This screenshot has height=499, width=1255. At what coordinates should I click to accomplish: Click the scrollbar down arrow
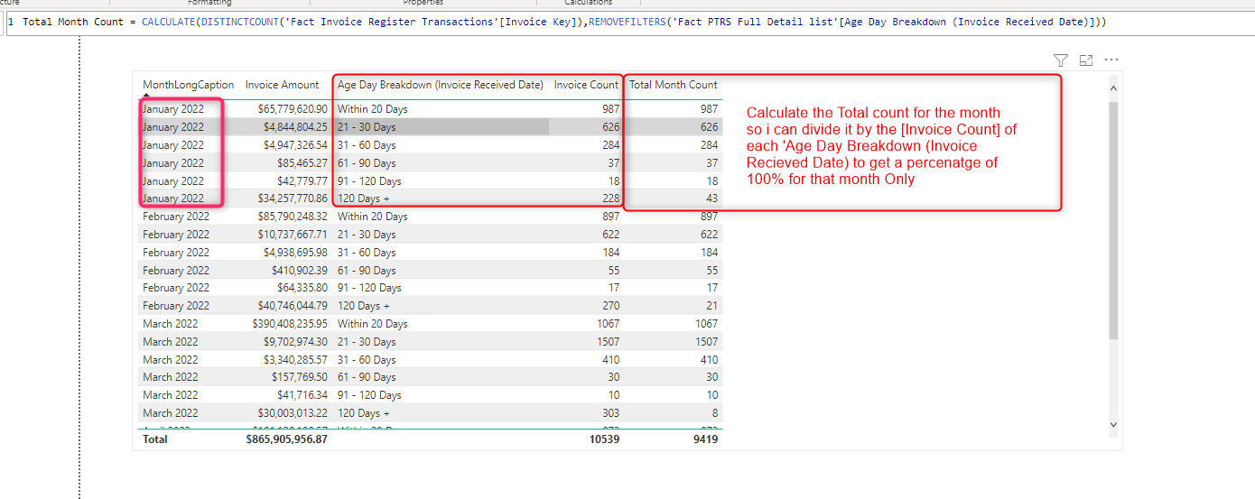(1113, 424)
